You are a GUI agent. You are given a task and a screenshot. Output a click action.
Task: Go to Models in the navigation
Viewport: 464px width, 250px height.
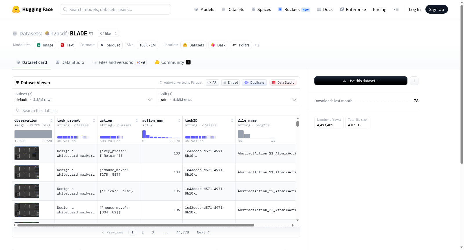[x=204, y=9]
